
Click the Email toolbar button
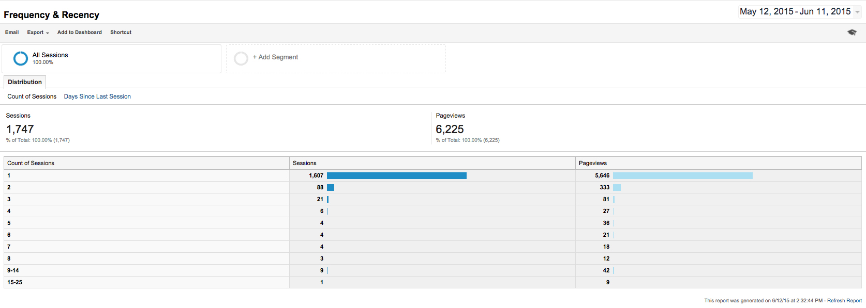click(x=12, y=33)
